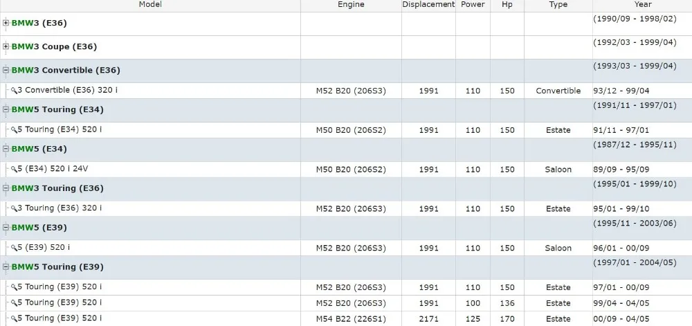Collapse the BMW3 Touring (E36) node
The height and width of the screenshot is (326, 692).
[6, 188]
